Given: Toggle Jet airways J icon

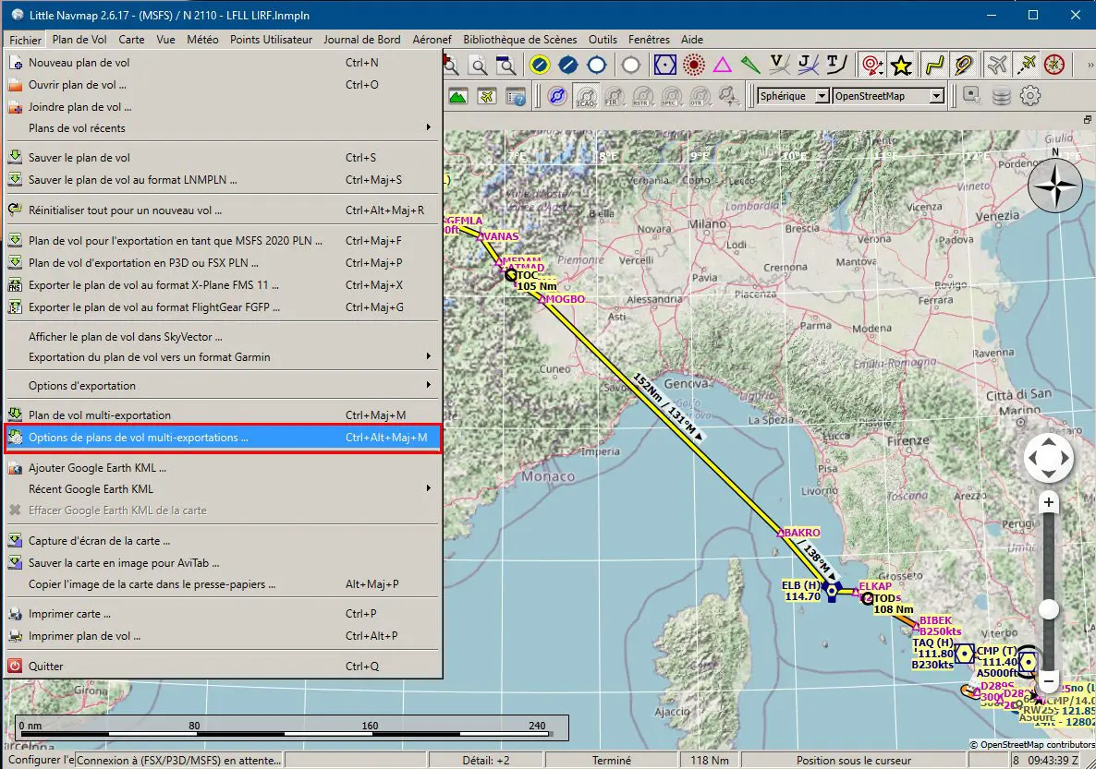Looking at the screenshot, I should tap(808, 65).
